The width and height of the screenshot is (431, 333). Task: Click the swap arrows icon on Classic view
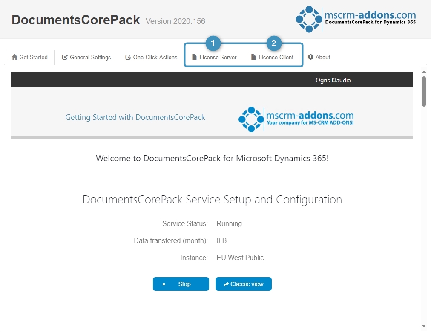pyautogui.click(x=226, y=284)
